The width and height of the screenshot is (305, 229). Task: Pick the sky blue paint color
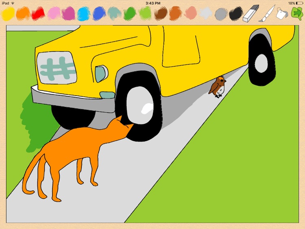84,13
